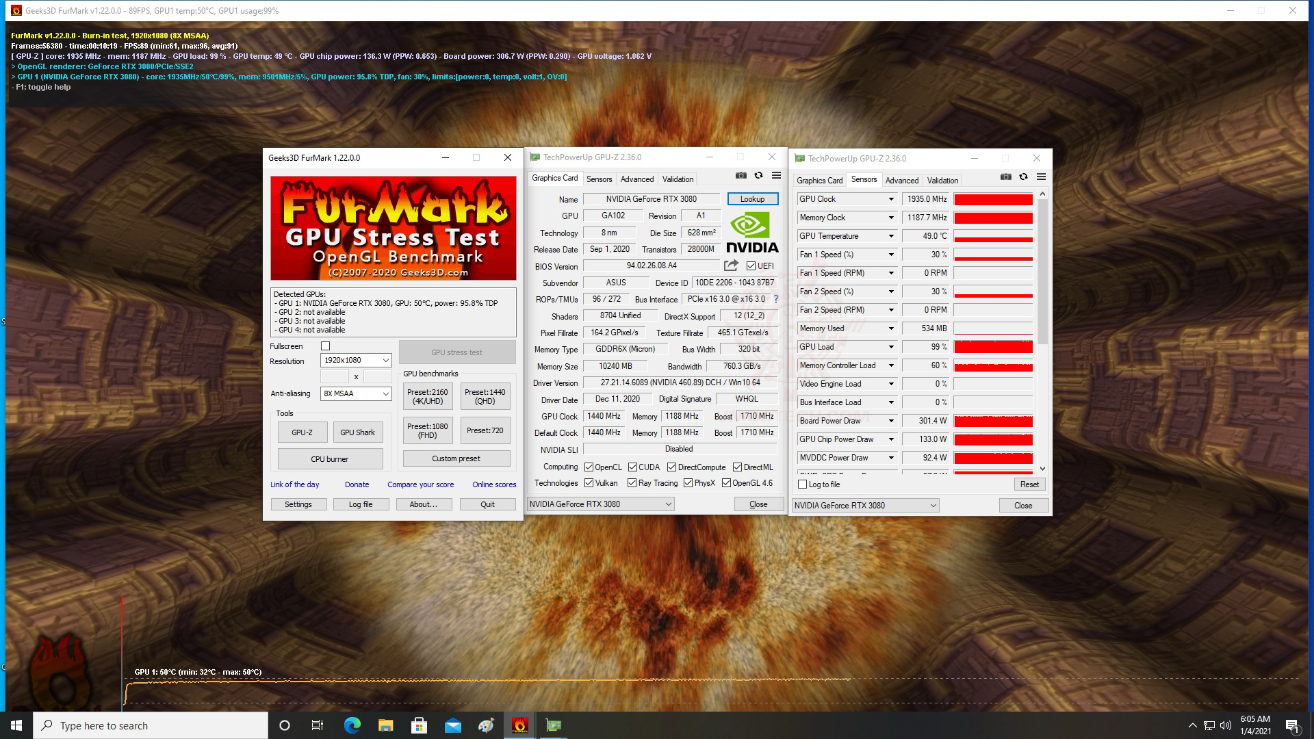Open Task View on the taskbar
The width and height of the screenshot is (1314, 739).
[x=318, y=725]
